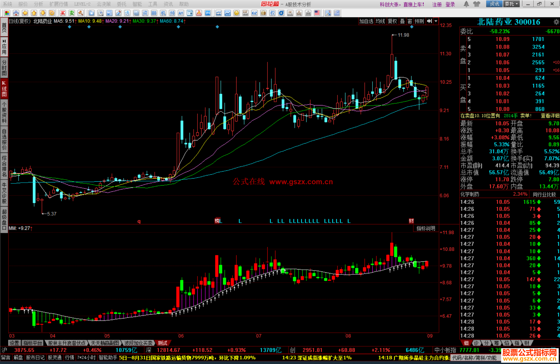Screen dimensions: 560x364
Task: Click the home house toolbar icon
Action: 16,13
